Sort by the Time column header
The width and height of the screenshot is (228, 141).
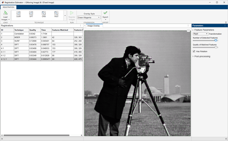point(46,30)
